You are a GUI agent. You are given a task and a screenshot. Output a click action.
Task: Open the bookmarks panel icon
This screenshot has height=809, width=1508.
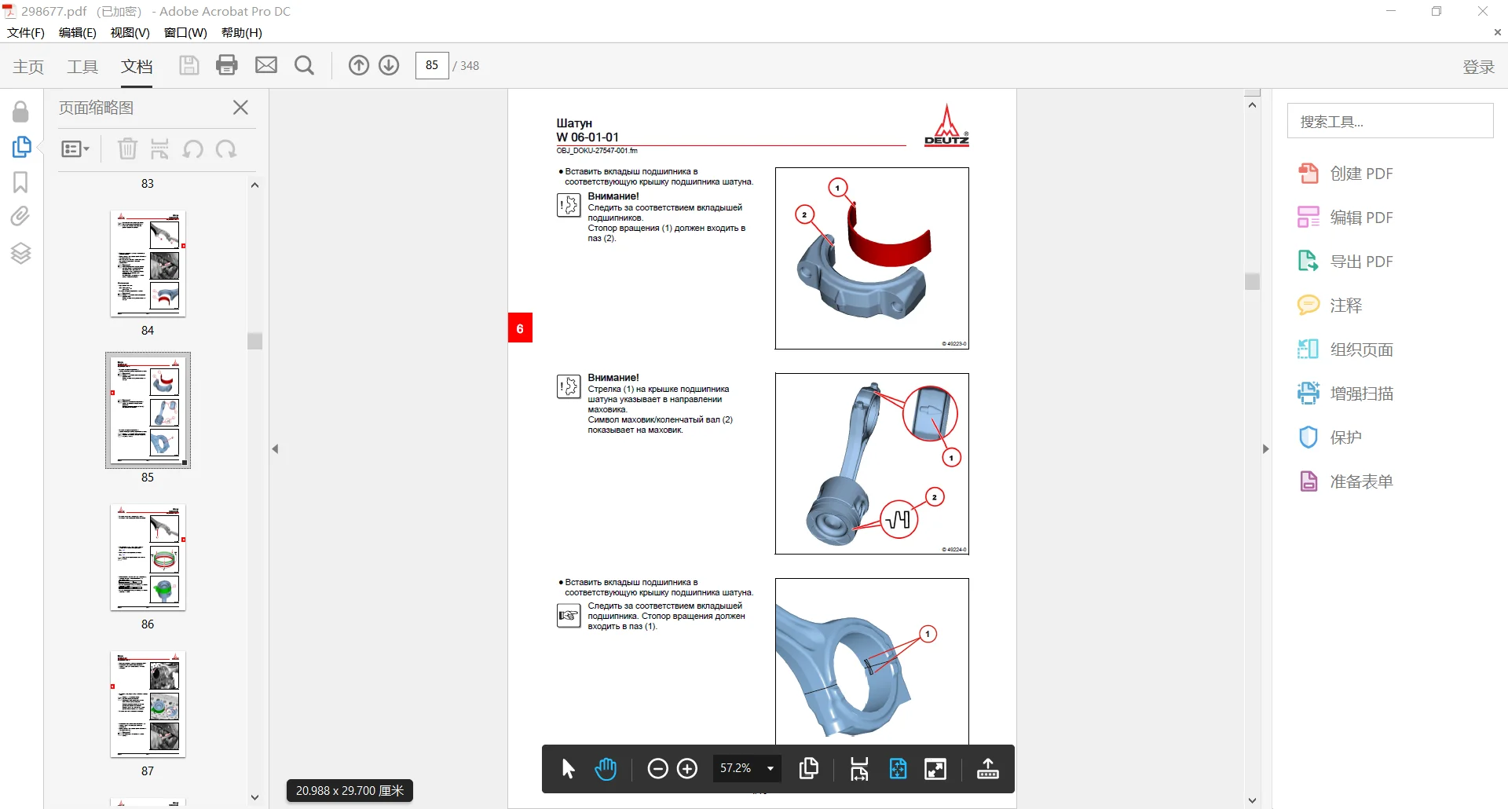21,182
